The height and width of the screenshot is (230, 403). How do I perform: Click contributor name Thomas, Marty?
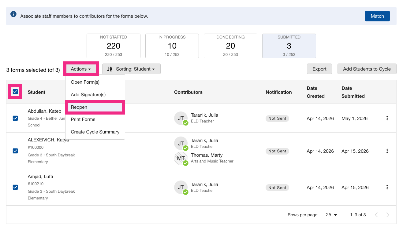207,155
